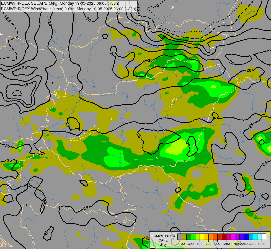Click the light blue swatch left of 3000 tick
The width and height of the screenshot is (271, 249).
point(251,237)
